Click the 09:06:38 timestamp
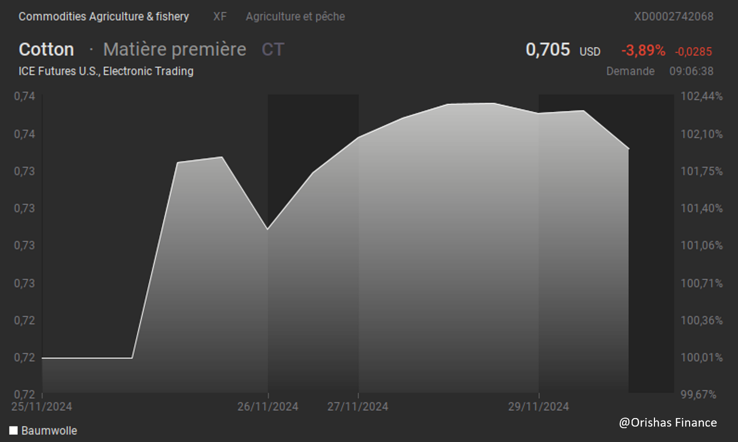The width and height of the screenshot is (738, 442). click(692, 71)
